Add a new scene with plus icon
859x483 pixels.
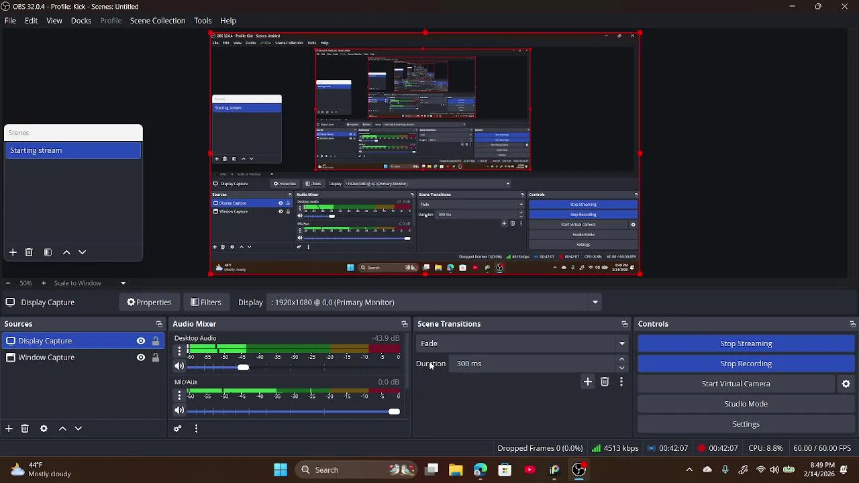click(x=13, y=252)
